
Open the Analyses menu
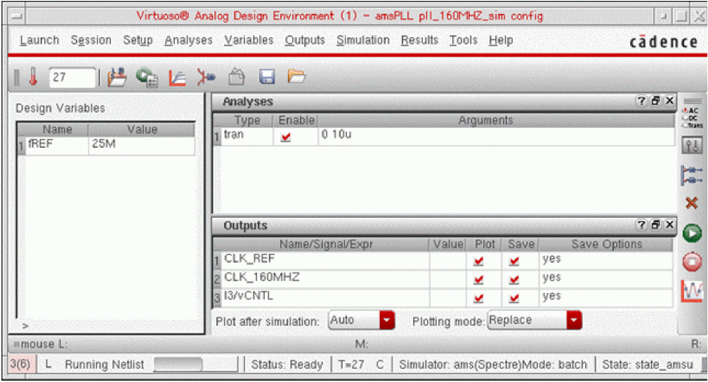[188, 40]
